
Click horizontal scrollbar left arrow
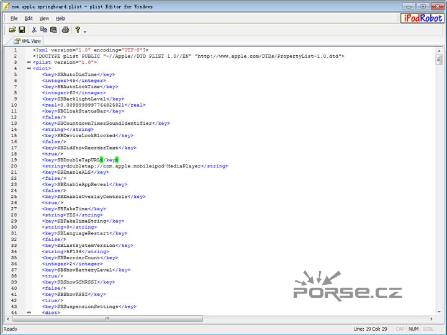8,319
